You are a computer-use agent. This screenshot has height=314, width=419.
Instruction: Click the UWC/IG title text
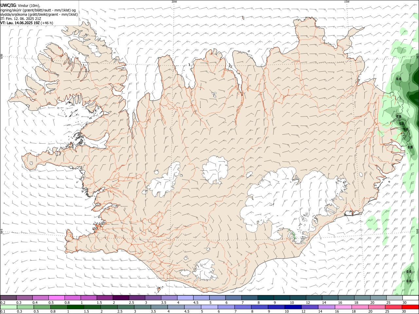pos(8,5)
